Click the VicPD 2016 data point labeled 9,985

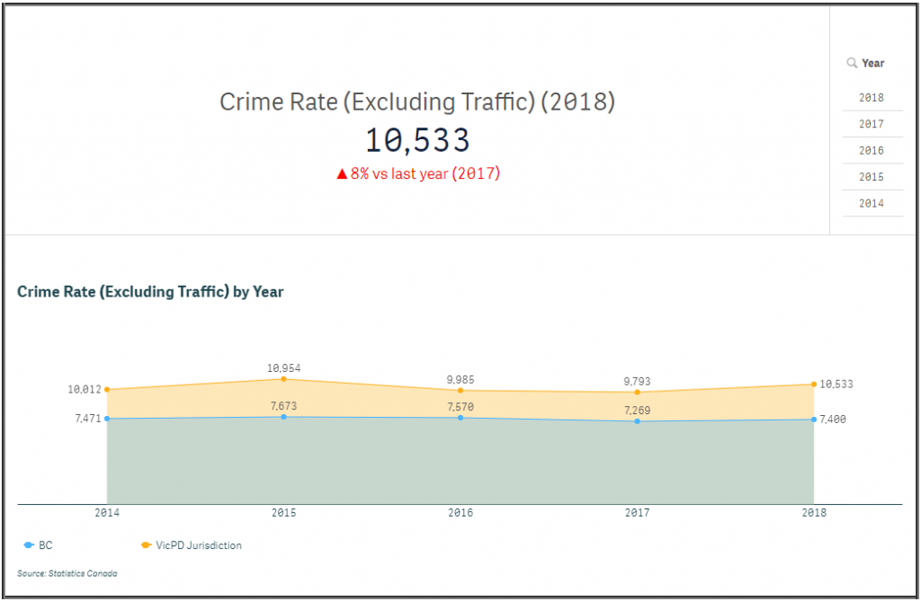tap(460, 390)
